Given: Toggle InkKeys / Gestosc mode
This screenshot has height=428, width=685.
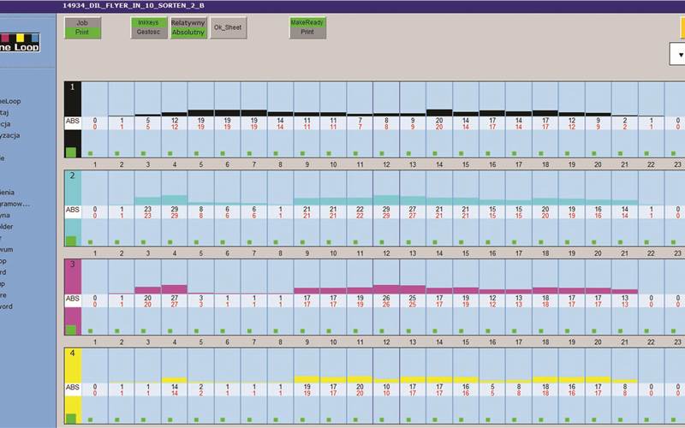Looking at the screenshot, I should point(148,27).
